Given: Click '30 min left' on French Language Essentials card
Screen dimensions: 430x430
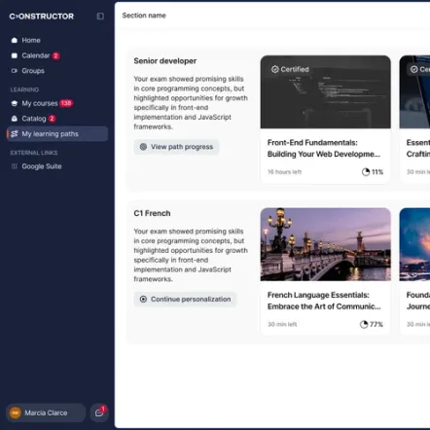Looking at the screenshot, I should pyautogui.click(x=282, y=324).
